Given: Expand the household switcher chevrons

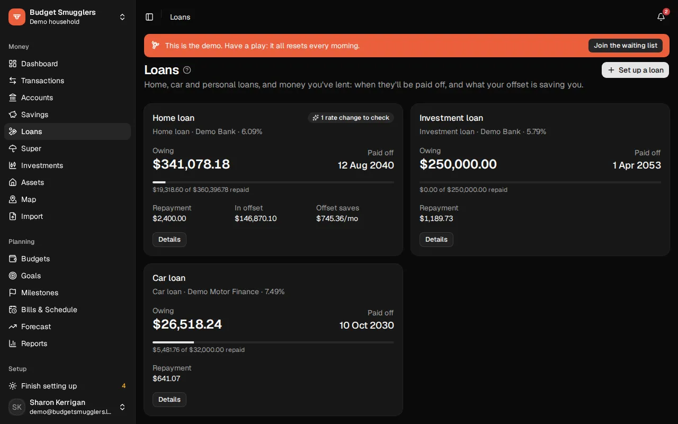Looking at the screenshot, I should tap(122, 17).
